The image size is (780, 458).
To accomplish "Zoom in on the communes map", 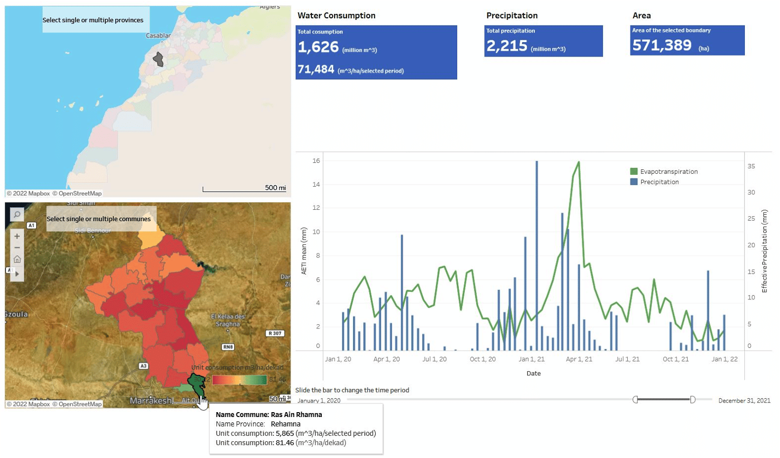I will (x=17, y=236).
